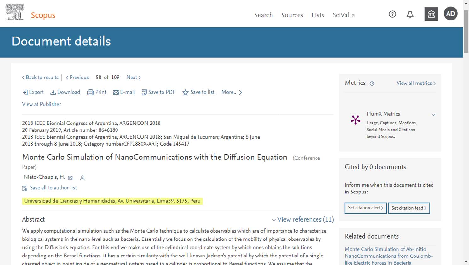Click Set citation feed button
The width and height of the screenshot is (469, 265).
[409, 208]
